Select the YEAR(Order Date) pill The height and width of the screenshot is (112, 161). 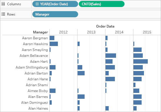[55, 4]
